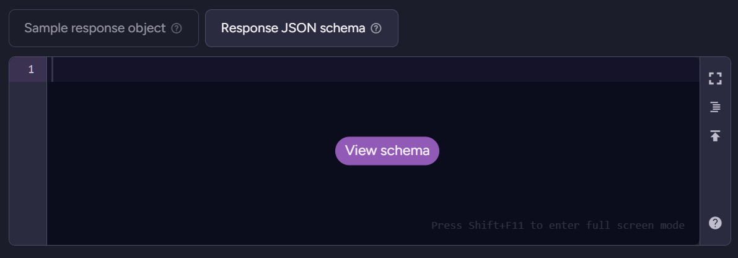Focus the JSON schema code editor

tap(373, 151)
